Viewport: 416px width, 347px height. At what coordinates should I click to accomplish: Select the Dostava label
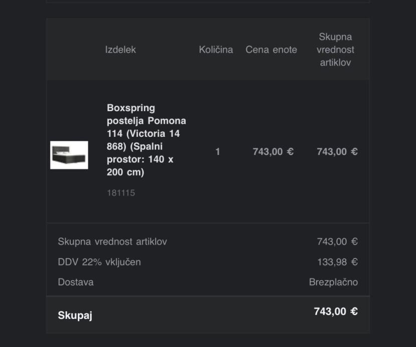tap(76, 282)
